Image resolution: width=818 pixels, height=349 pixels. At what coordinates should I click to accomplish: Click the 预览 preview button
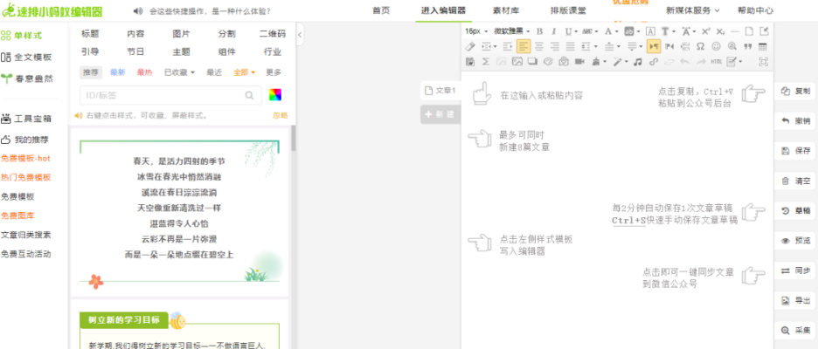point(796,241)
